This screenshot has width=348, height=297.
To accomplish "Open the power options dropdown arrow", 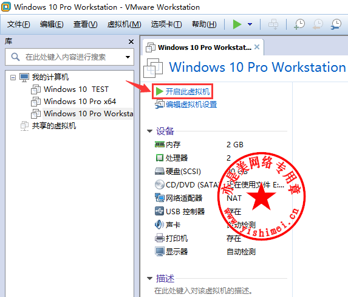I will pyautogui.click(x=250, y=24).
